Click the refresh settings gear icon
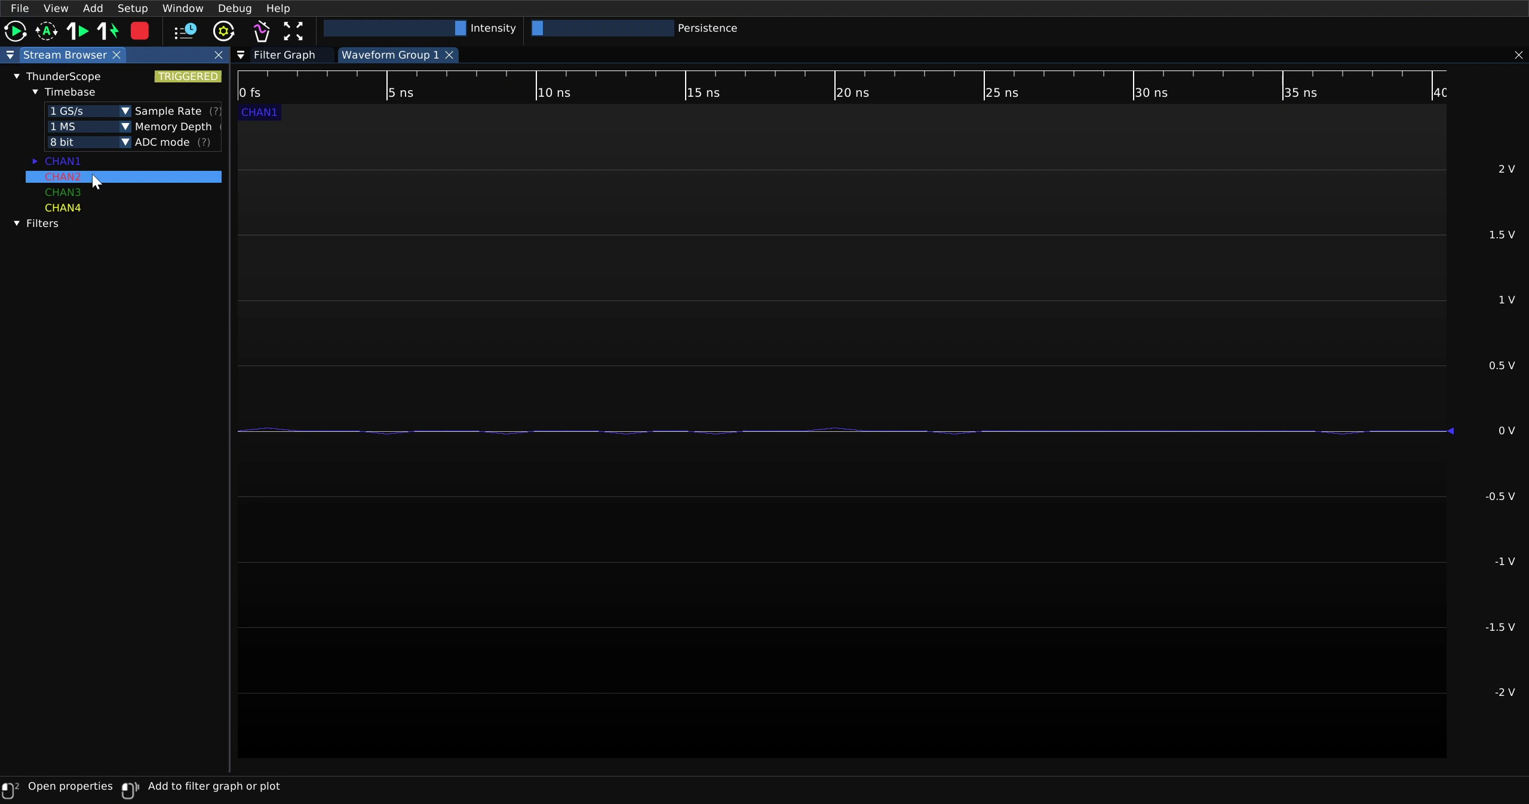The image size is (1529, 804). (x=224, y=31)
